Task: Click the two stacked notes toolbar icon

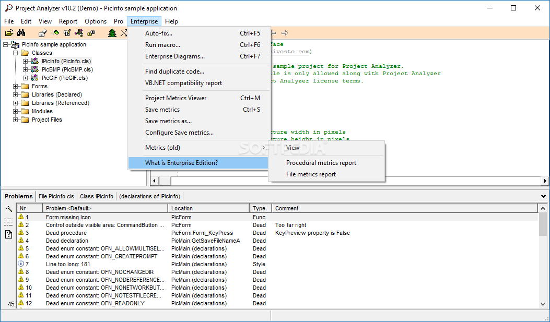Action: (x=91, y=33)
